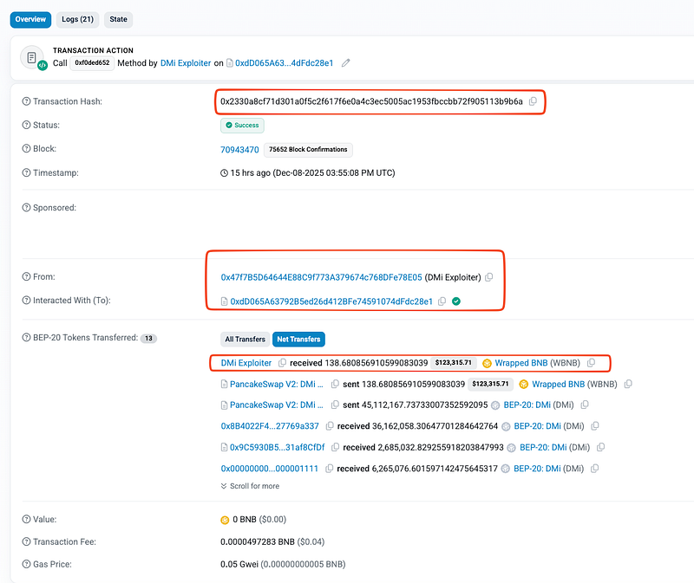Copy address icon after 0x8B4022F4...27769a337

[329, 426]
